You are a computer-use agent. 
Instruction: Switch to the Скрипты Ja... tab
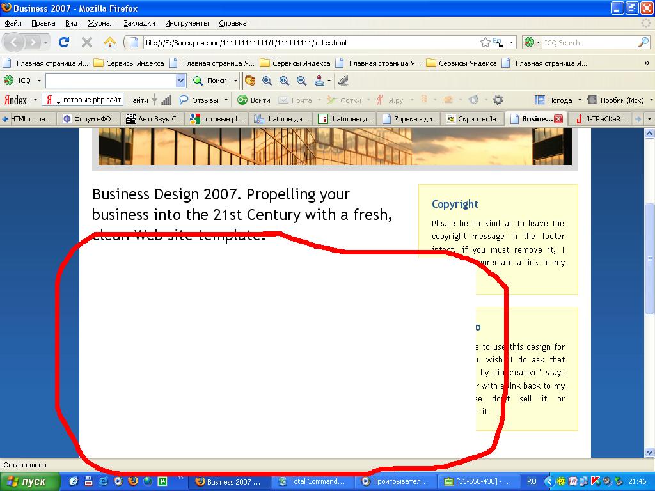click(x=475, y=119)
